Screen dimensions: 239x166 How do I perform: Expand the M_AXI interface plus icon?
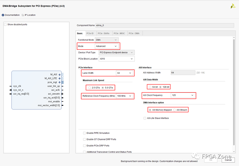59,75
